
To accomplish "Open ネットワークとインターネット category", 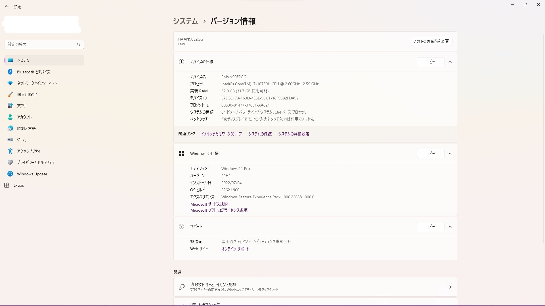I will click(44, 83).
